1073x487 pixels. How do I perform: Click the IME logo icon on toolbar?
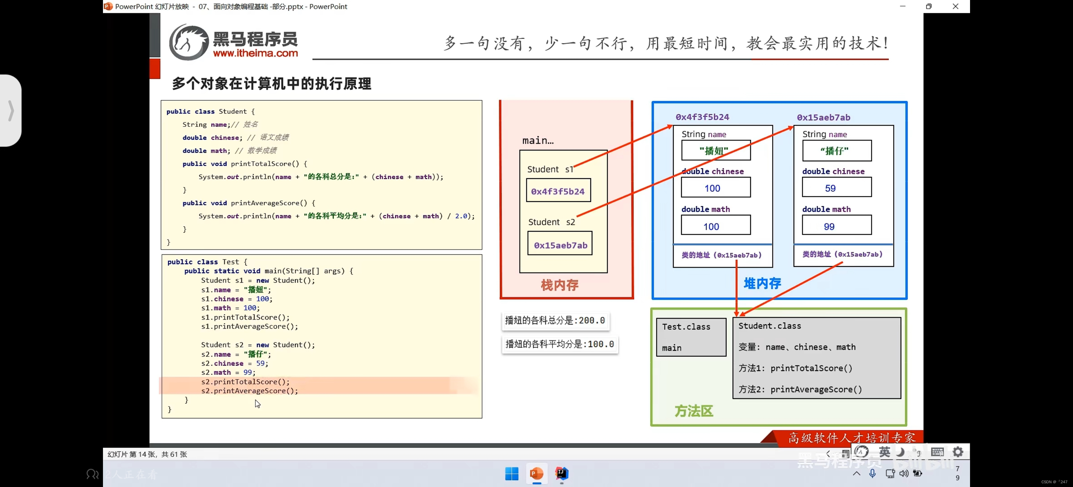(861, 451)
